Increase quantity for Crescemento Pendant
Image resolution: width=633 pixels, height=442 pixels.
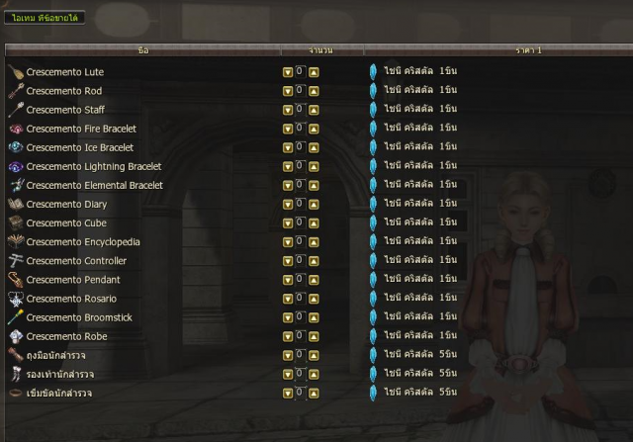314,280
